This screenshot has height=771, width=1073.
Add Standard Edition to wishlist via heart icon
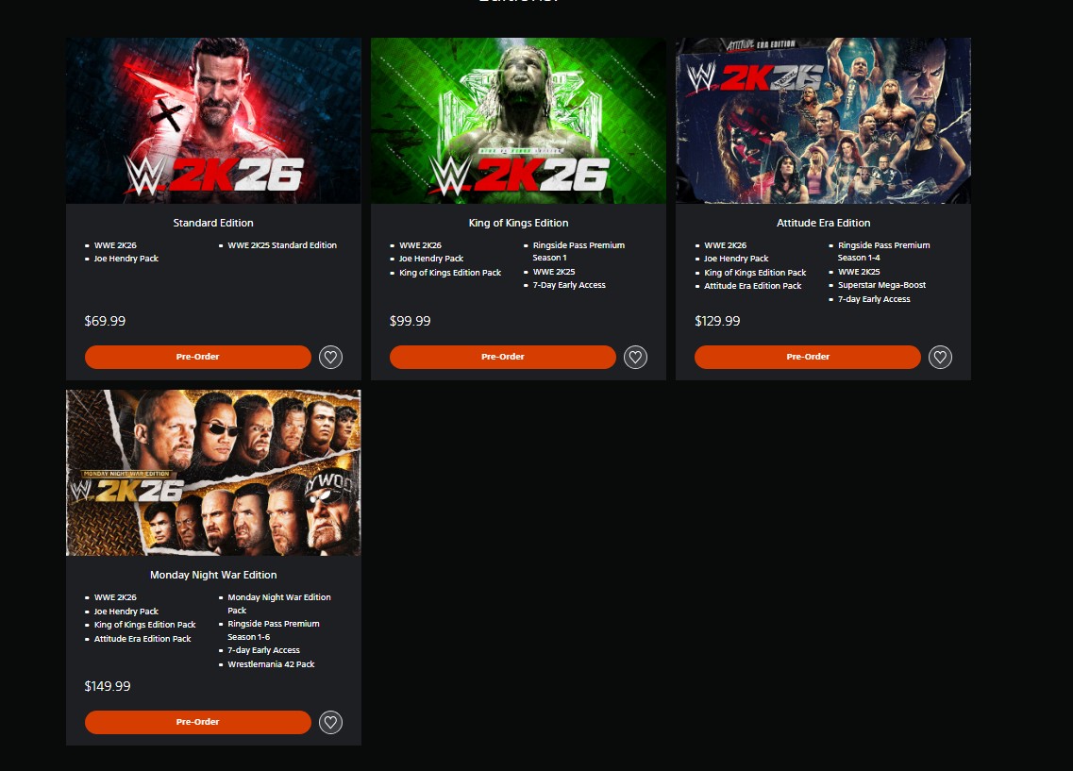point(330,357)
